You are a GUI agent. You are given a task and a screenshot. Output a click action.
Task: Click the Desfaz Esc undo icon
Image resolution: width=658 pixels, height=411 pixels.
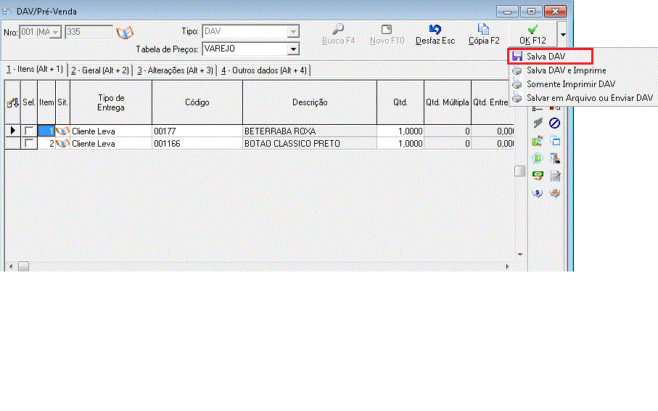coord(435,29)
